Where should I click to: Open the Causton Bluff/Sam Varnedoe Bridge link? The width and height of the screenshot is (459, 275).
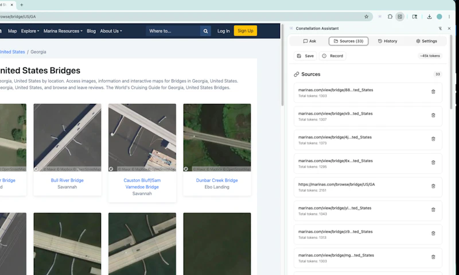(142, 184)
